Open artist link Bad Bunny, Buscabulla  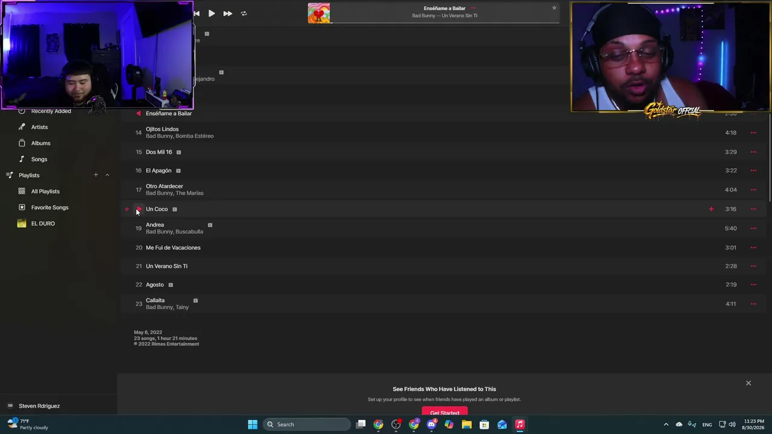[x=175, y=232]
